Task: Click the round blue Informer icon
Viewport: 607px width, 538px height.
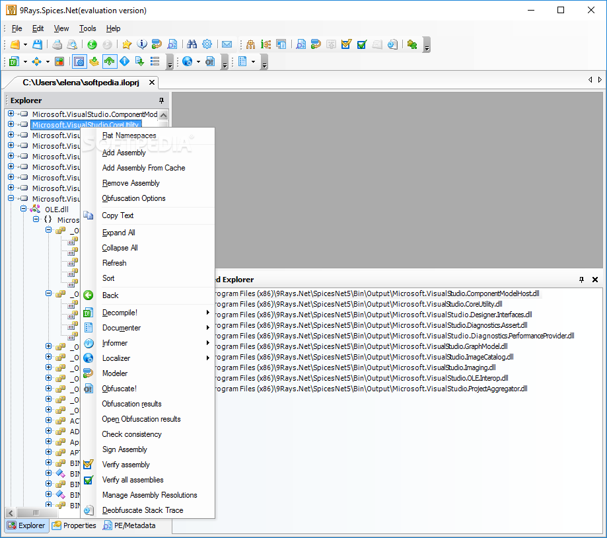Action: pos(142,44)
